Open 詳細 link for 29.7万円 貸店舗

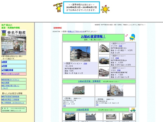pyautogui.click(x=64, y=106)
